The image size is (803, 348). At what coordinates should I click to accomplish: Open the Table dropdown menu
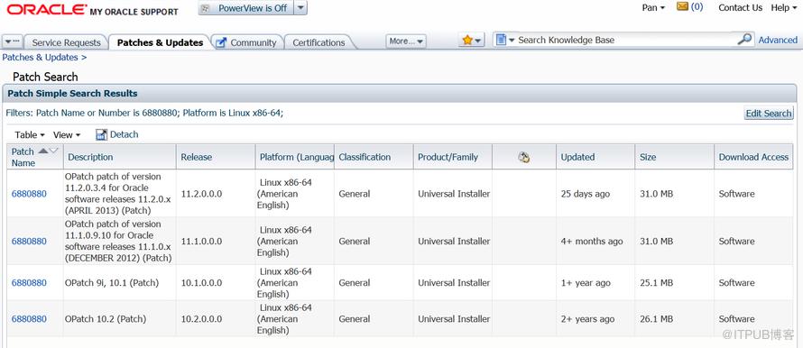(30, 135)
